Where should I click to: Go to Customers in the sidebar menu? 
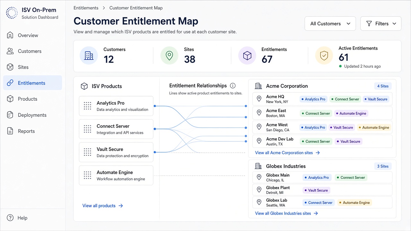pos(32,51)
